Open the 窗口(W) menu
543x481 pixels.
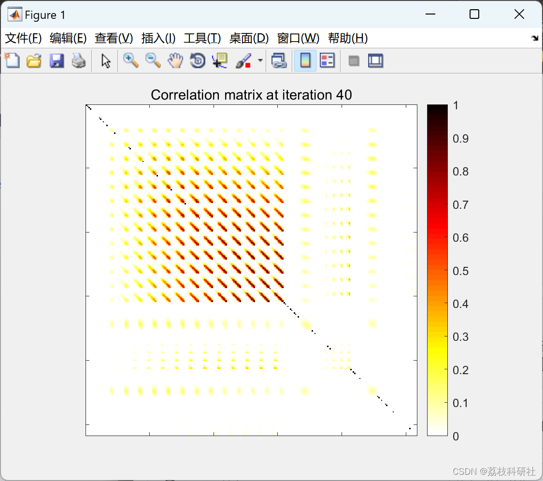point(298,38)
